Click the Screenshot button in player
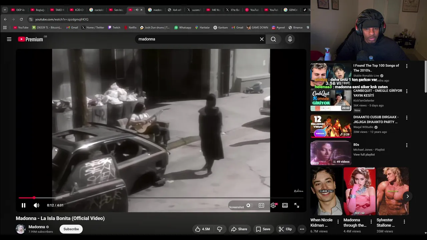This screenshot has width=427, height=240. point(236,207)
